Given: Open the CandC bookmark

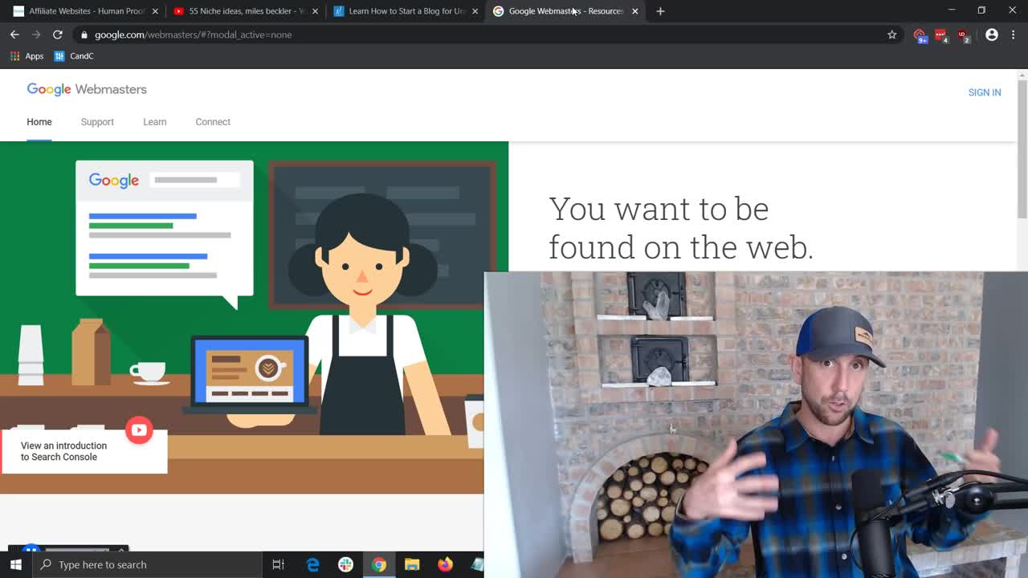Looking at the screenshot, I should 73,56.
